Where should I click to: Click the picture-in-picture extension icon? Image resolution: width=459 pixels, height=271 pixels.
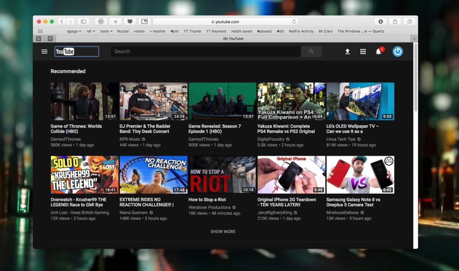point(145,21)
